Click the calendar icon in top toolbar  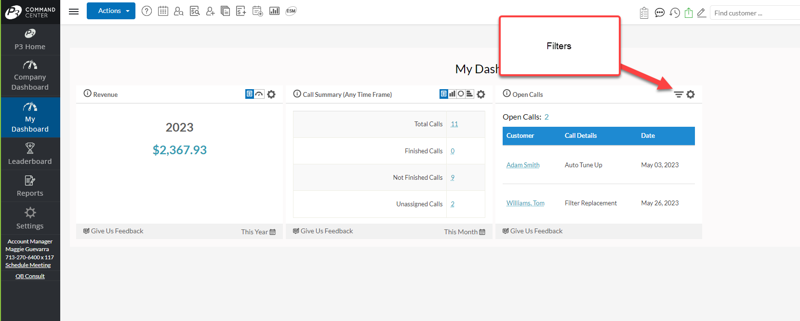click(163, 11)
